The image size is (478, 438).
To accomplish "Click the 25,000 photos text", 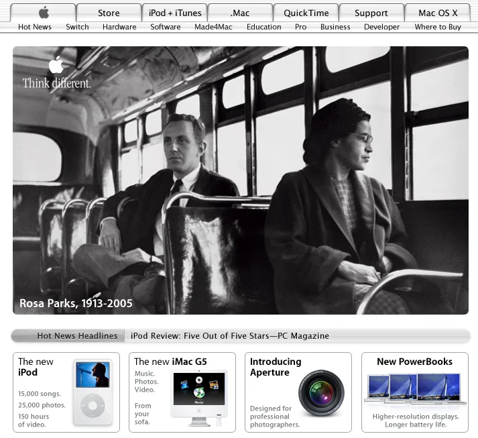I will 42,405.
